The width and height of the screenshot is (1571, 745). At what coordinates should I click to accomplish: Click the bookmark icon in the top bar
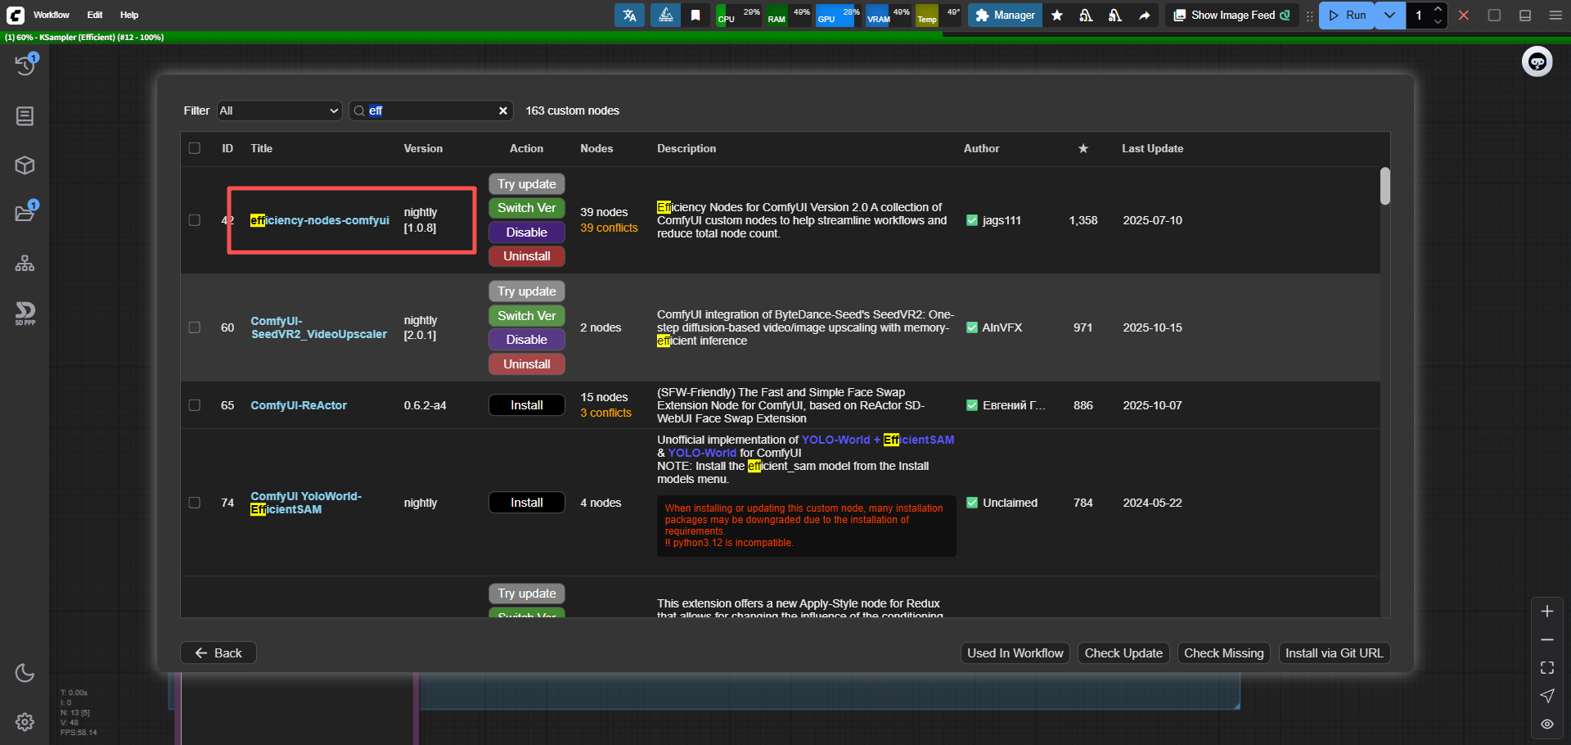[695, 15]
